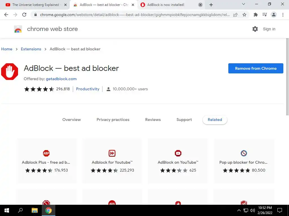Screen dimensions: 289x216
Task: Open the notifications action center
Action: point(280,210)
